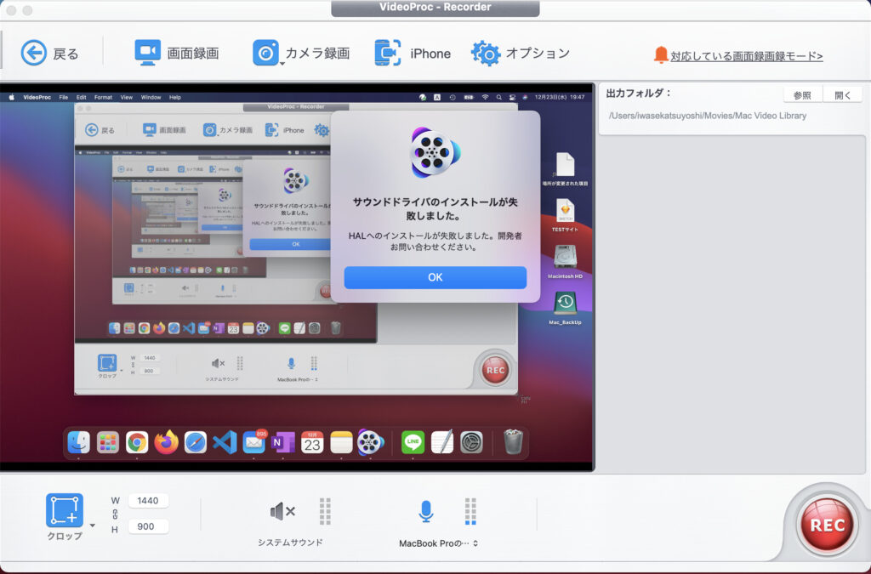Click the height field showing 900
Image resolution: width=871 pixels, height=574 pixels.
click(148, 526)
